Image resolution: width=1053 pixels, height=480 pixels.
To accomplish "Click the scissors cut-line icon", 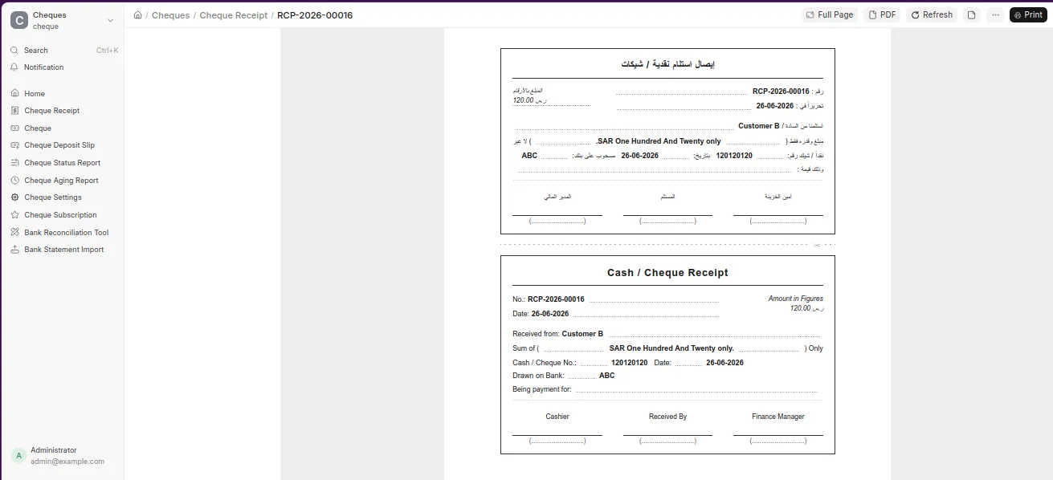I will pos(816,245).
